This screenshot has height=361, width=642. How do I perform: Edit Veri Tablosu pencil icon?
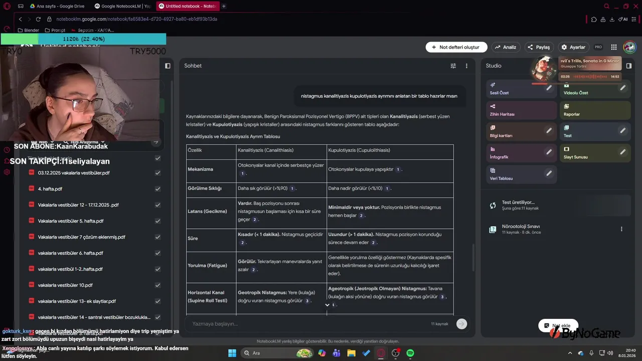(x=549, y=173)
